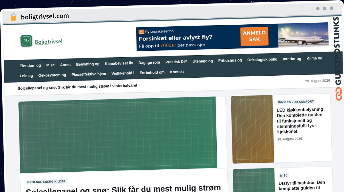Click the orange LED kjøkkenbelysning thumbnail
Screen dimensions: 344x192
[x=253, y=129]
